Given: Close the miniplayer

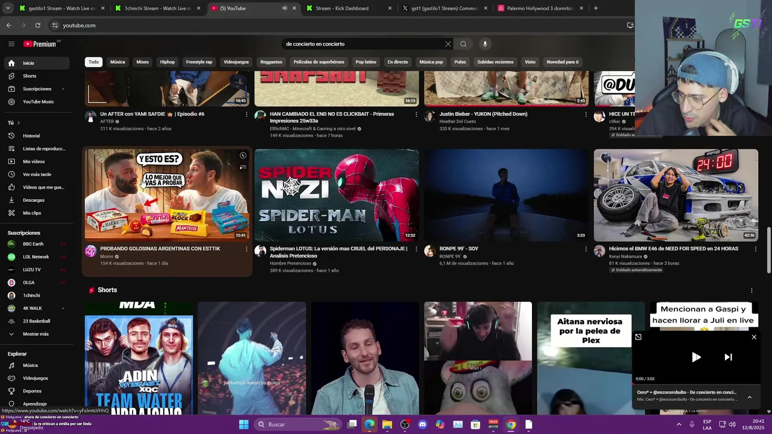Looking at the screenshot, I should (x=754, y=337).
